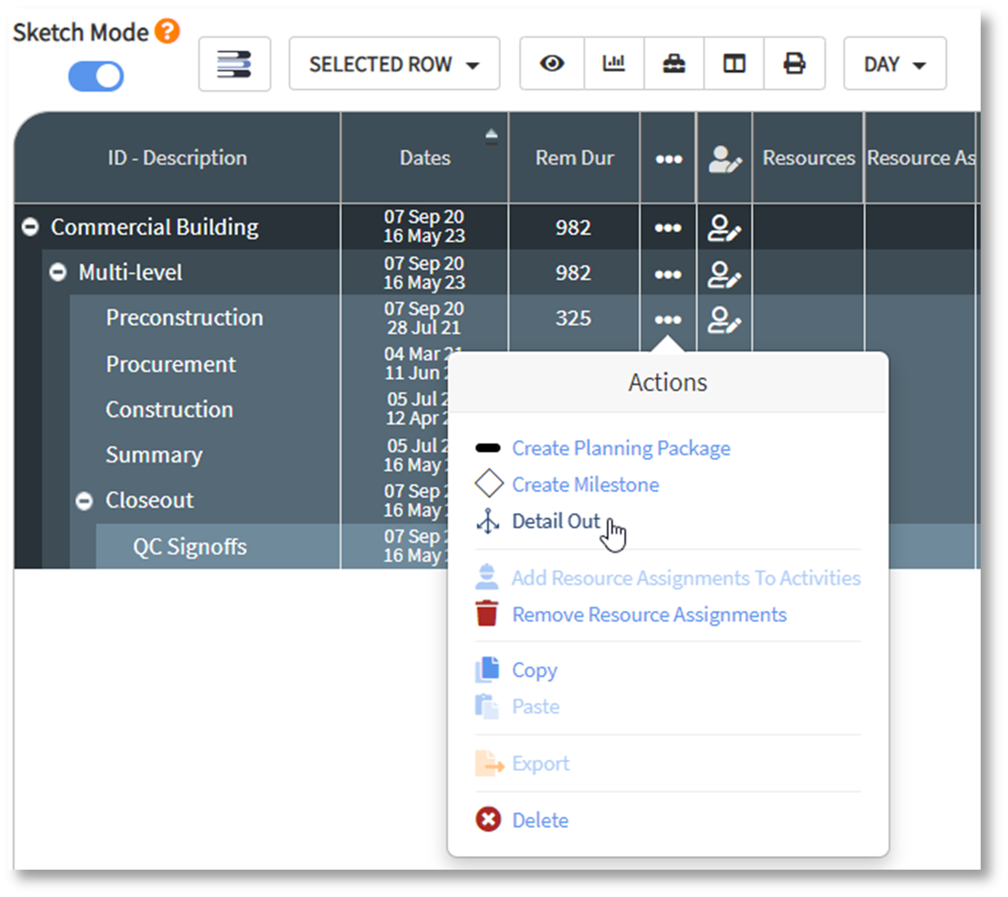
Task: Toggle the eye visibility toolbar button
Action: [552, 64]
